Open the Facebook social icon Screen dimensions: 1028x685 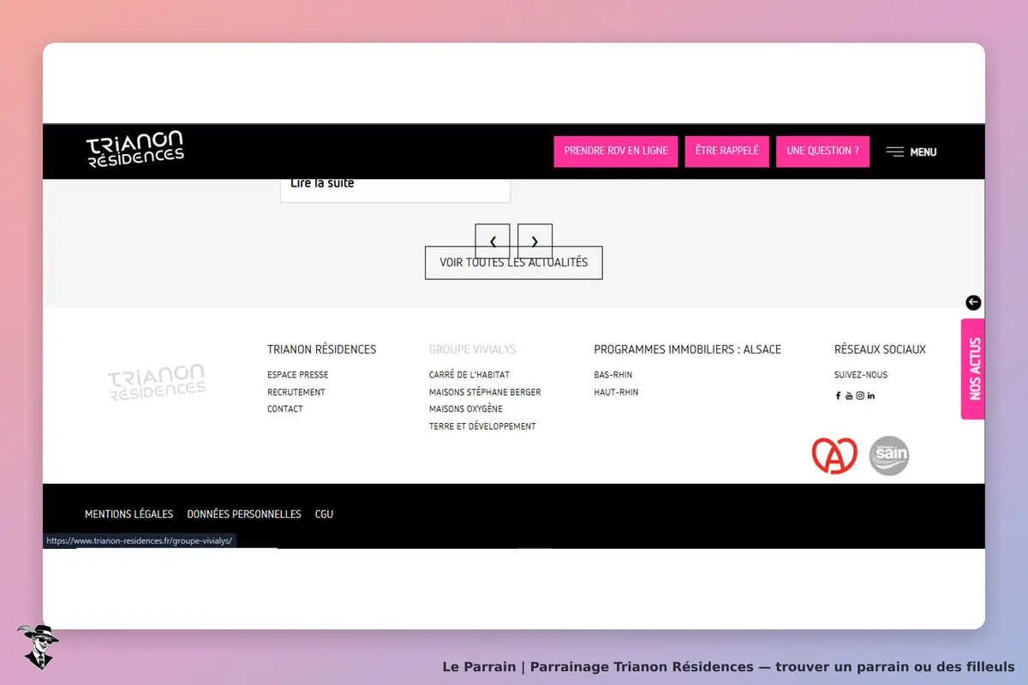(x=839, y=396)
